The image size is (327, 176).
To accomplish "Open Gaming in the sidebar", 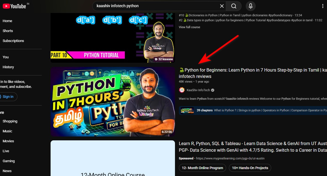I will click(9, 161).
